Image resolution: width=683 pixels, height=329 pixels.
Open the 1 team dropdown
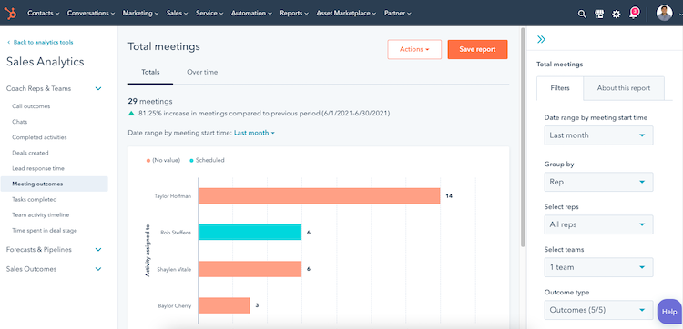click(x=598, y=267)
